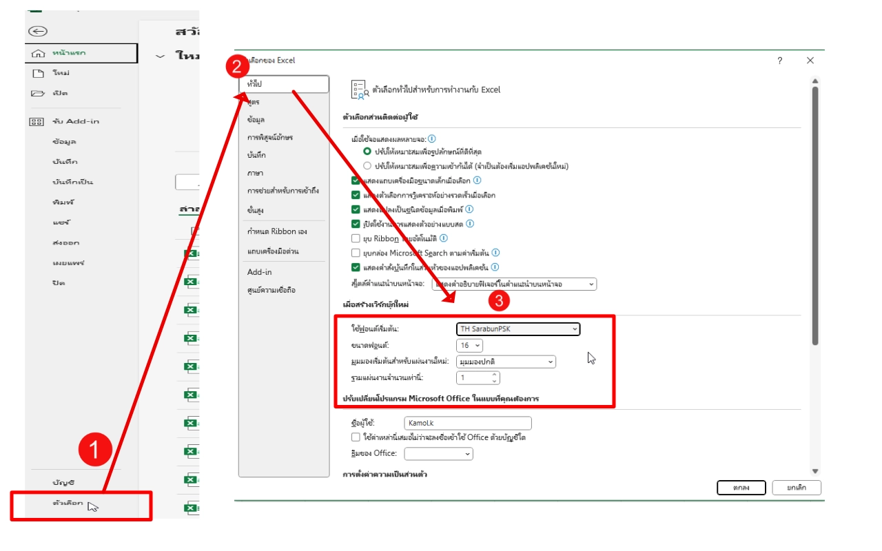Screen dimensions: 882x551
Task: Click the ยกเลิก (Cancel) button
Action: coord(797,488)
